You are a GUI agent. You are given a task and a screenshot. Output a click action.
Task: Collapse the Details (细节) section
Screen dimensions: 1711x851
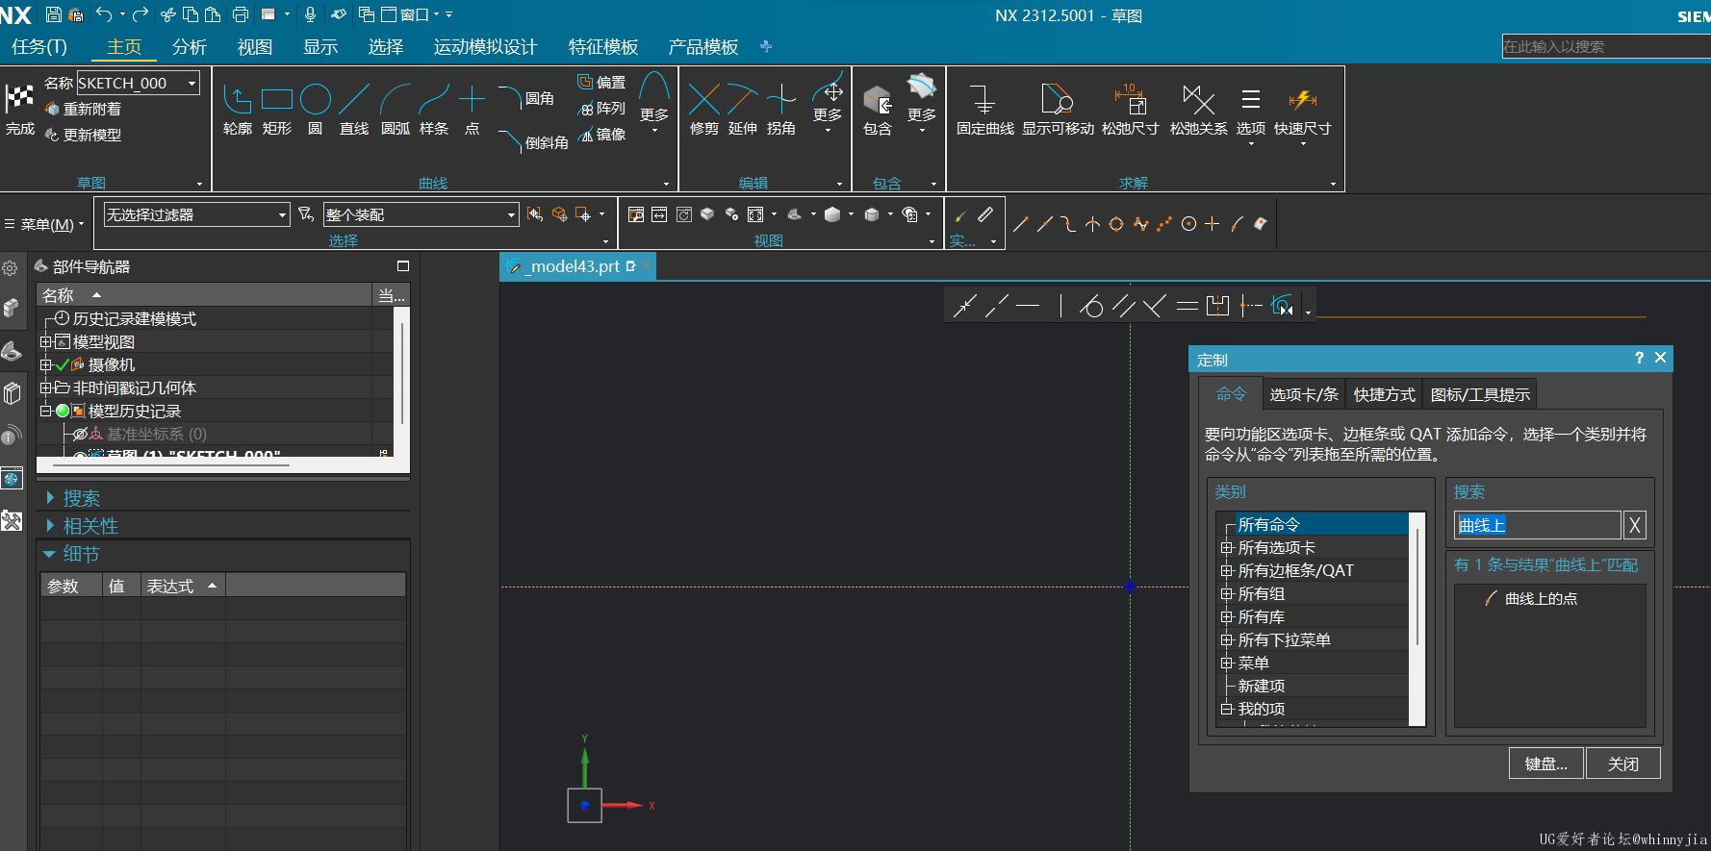coord(49,554)
